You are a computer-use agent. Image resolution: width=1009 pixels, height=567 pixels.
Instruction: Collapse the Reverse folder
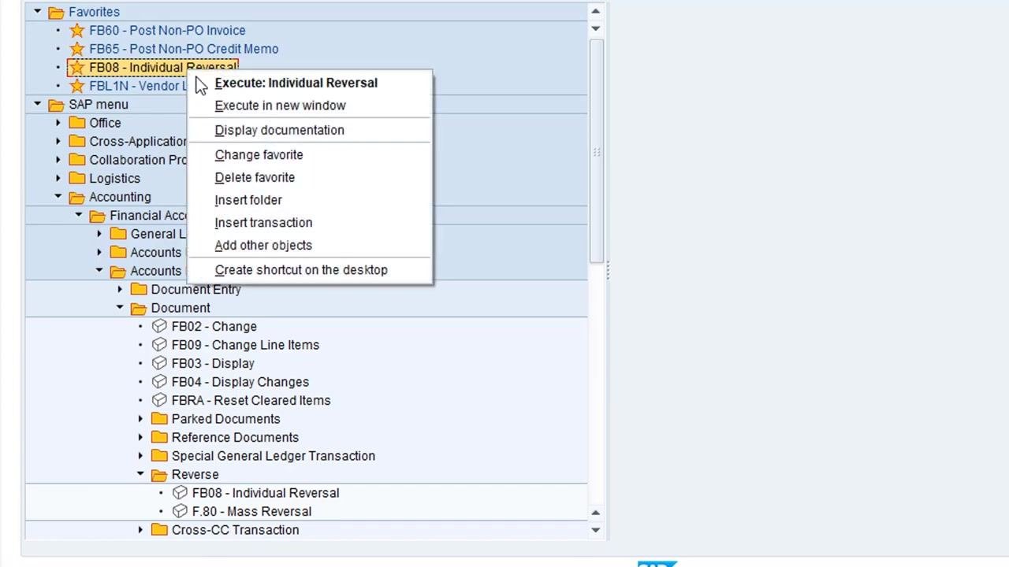click(140, 473)
